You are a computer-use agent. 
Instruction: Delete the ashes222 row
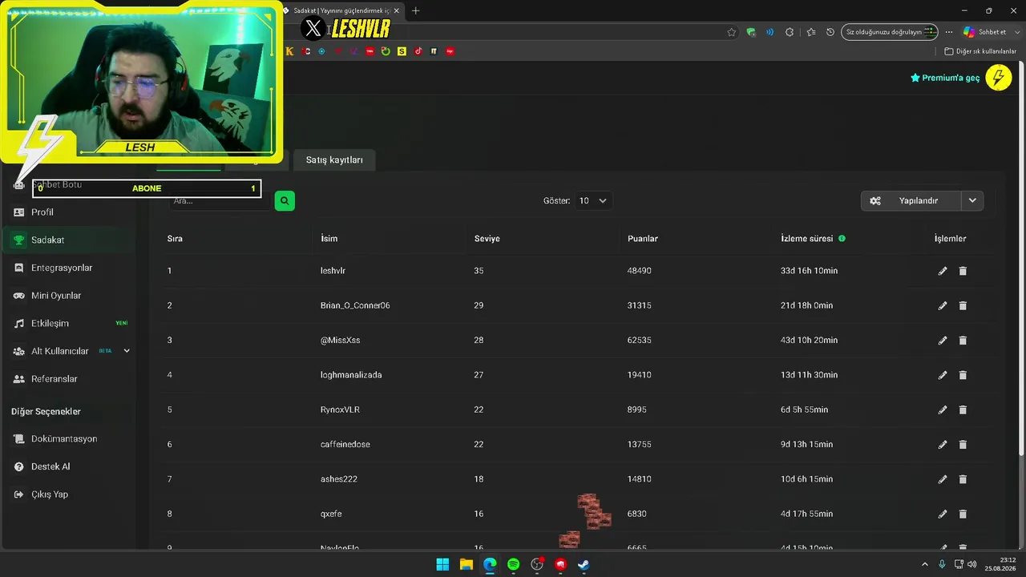[963, 479]
